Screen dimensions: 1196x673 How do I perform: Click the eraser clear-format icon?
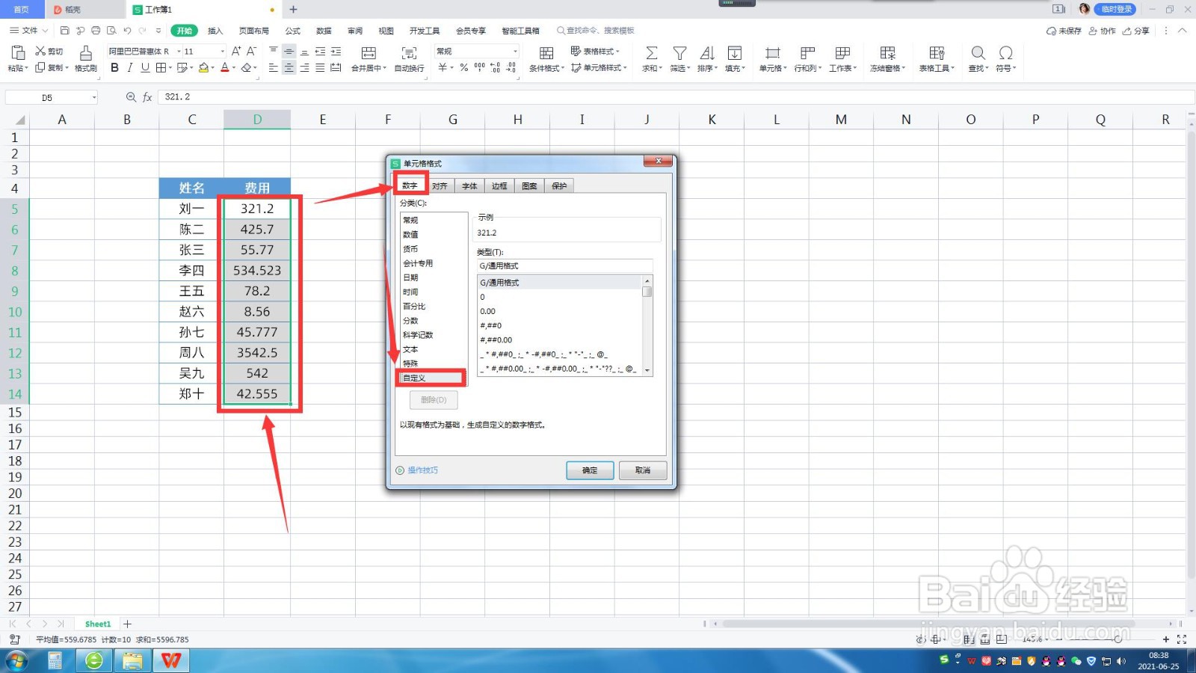[246, 68]
